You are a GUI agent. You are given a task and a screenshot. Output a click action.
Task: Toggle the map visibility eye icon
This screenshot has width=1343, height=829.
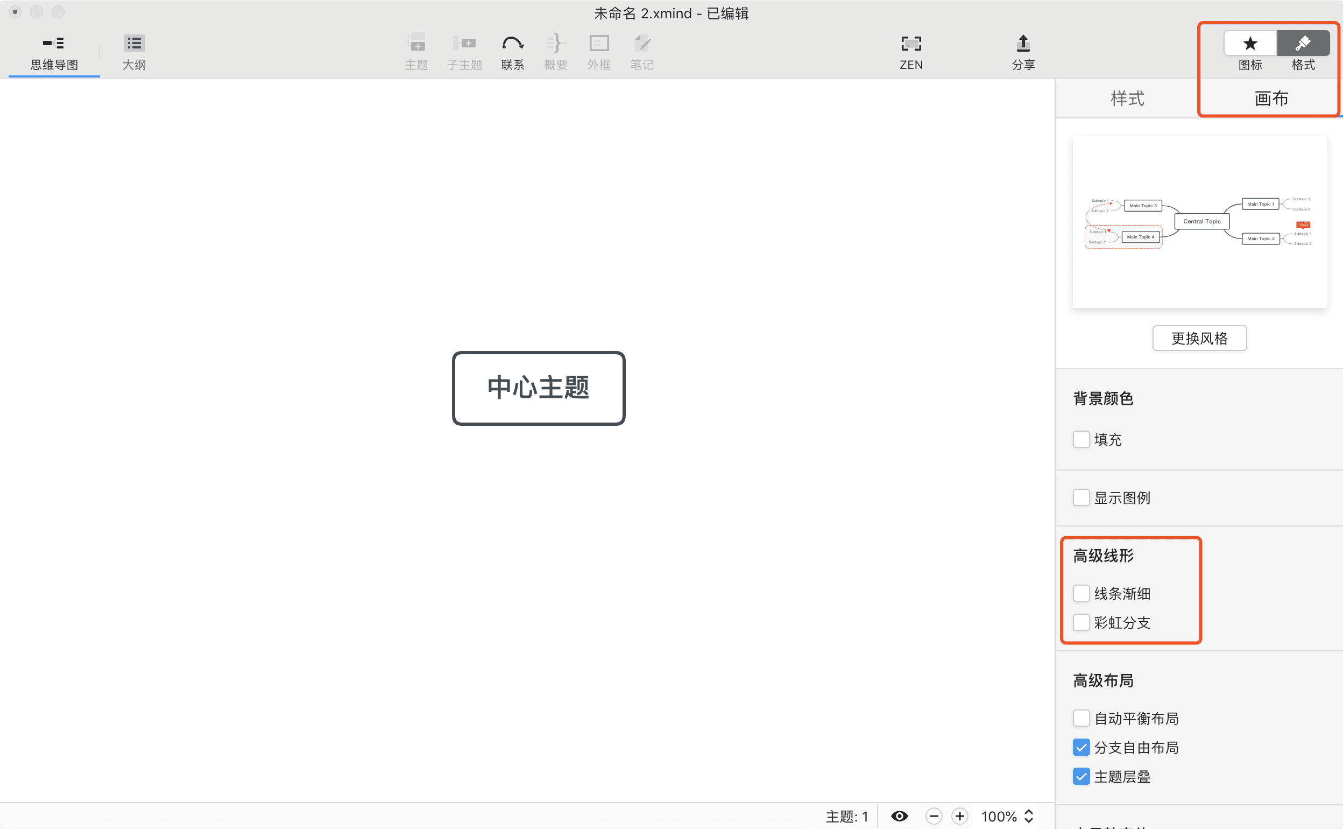point(899,816)
